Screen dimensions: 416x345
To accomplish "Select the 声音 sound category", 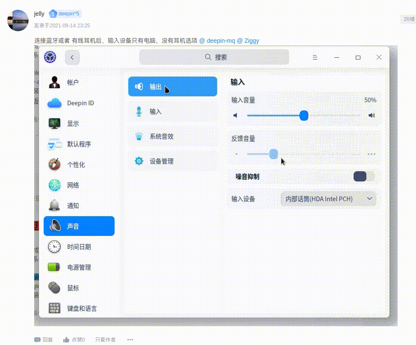I will pyautogui.click(x=79, y=226).
